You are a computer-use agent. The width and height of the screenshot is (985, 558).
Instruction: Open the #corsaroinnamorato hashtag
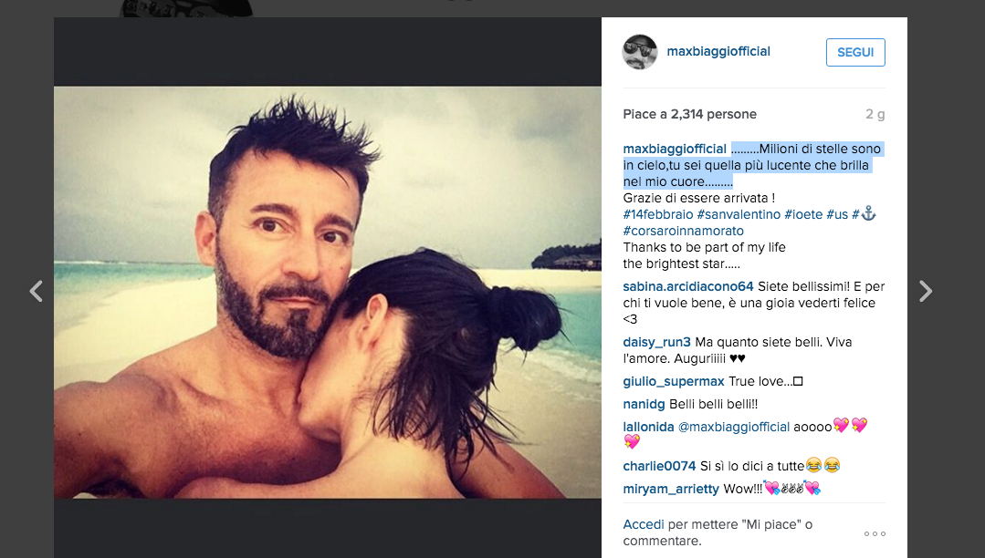pos(684,231)
